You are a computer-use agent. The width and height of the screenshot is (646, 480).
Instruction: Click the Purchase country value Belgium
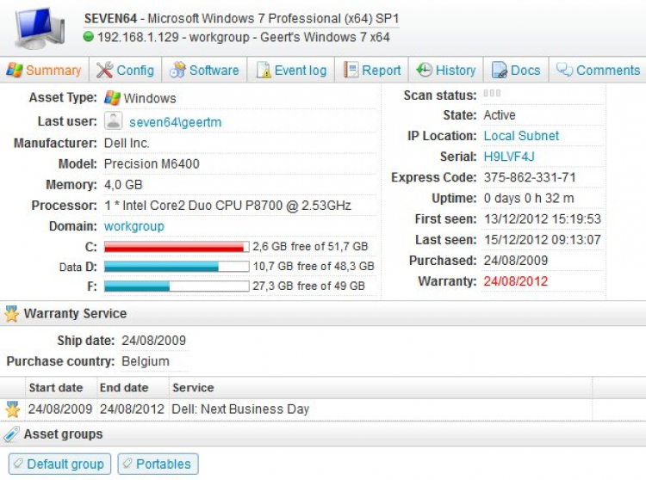point(146,361)
